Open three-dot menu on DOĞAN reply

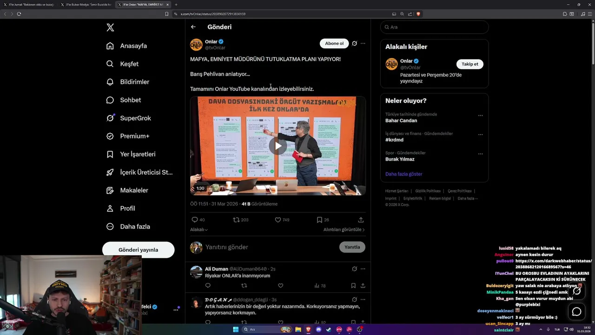(363, 300)
